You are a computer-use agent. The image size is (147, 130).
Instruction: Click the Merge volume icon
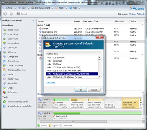tap(4, 43)
